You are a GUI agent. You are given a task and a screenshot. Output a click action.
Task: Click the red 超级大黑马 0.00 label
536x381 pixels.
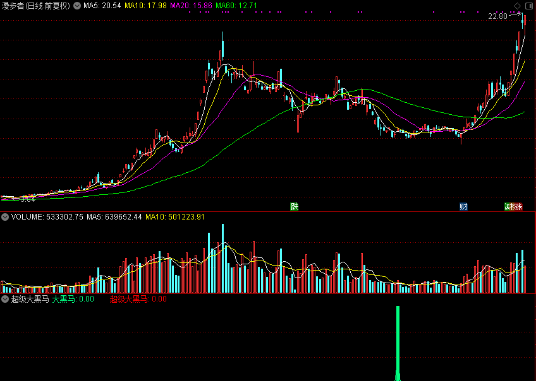(x=138, y=299)
